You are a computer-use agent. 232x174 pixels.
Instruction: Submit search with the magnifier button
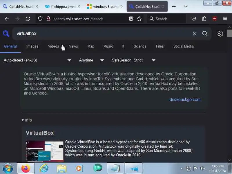click(205, 34)
